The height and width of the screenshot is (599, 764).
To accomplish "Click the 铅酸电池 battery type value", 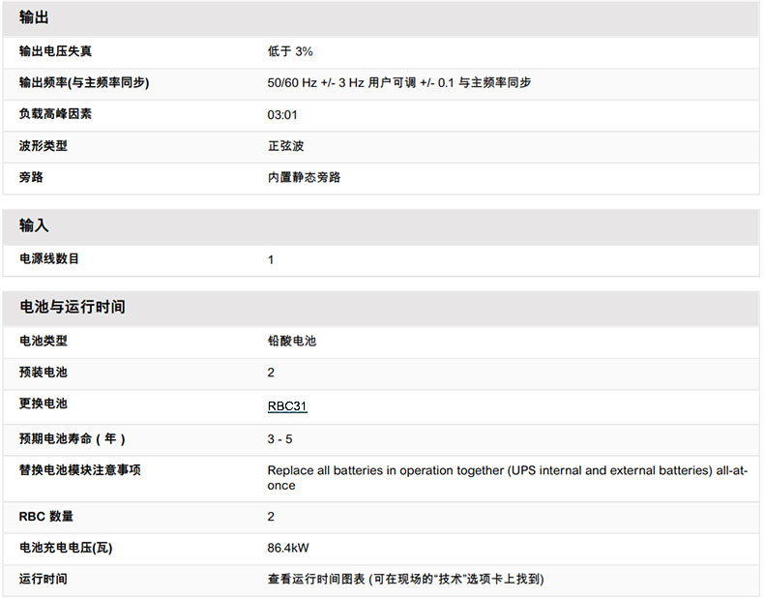I will tap(292, 342).
